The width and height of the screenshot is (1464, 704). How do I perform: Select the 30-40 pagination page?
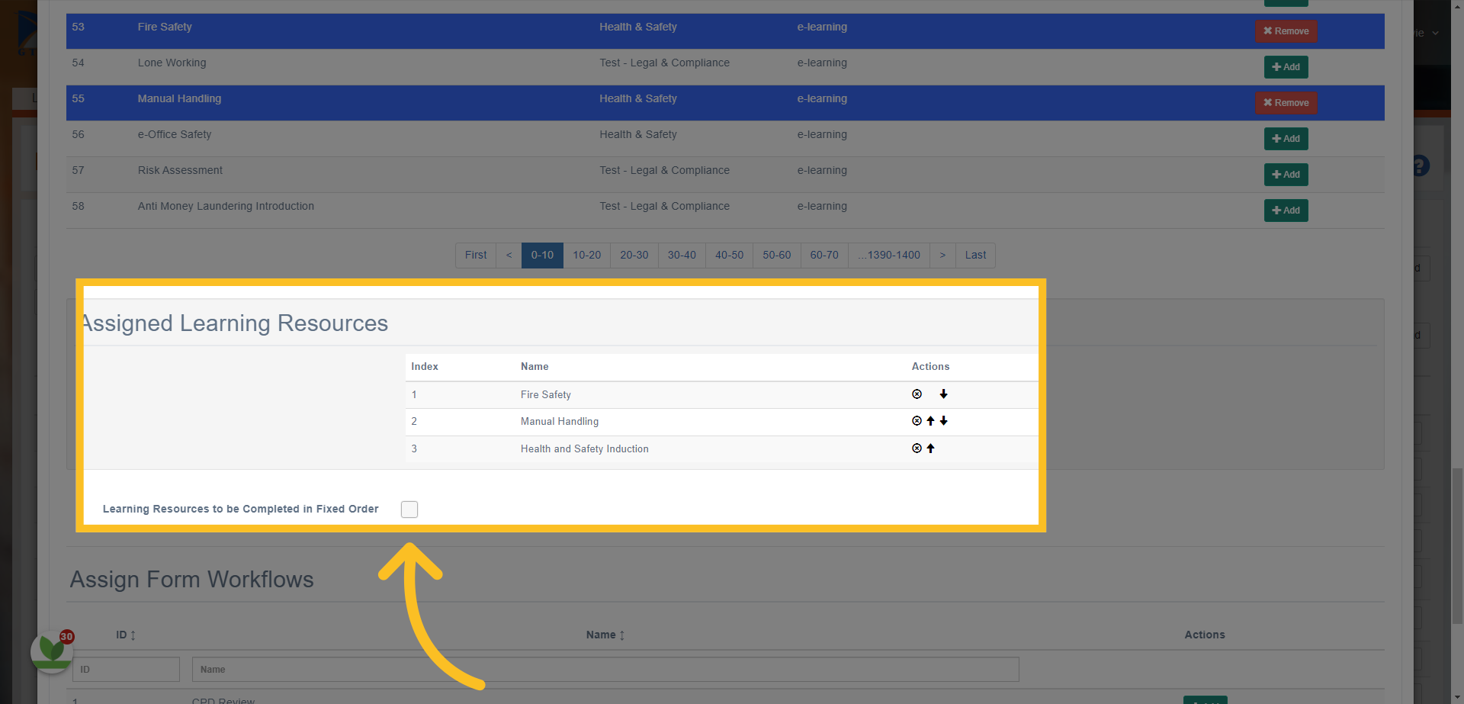point(682,256)
